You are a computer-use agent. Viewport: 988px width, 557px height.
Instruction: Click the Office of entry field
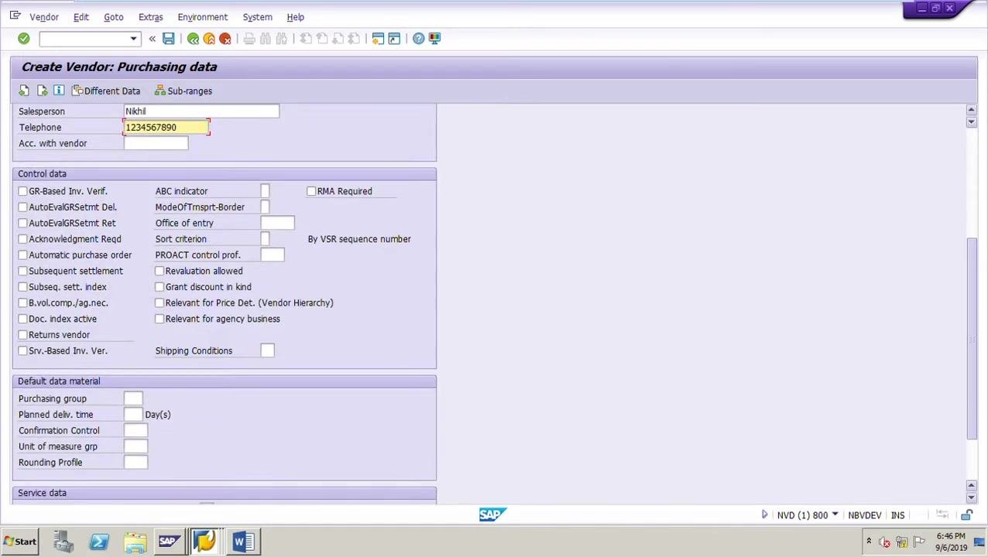[x=277, y=223]
